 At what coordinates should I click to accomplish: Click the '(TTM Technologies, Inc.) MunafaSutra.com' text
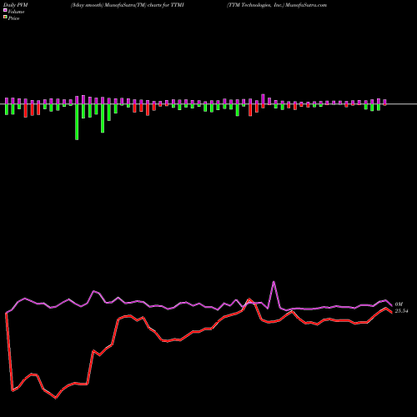[277, 5]
